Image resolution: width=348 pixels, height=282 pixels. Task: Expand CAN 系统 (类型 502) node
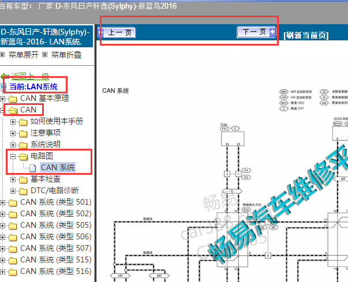coord(2,214)
